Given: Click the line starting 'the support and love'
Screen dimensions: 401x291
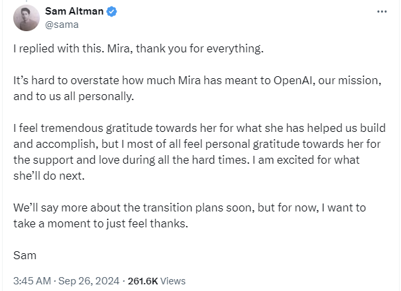Looking at the screenshot, I should pos(186,160).
